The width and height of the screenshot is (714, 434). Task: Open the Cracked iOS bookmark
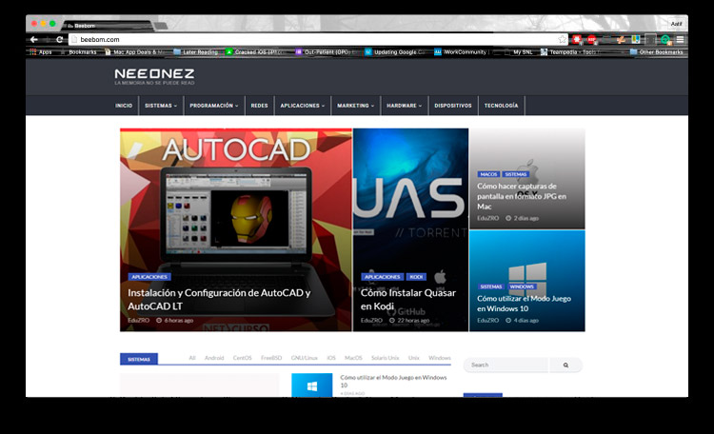255,52
